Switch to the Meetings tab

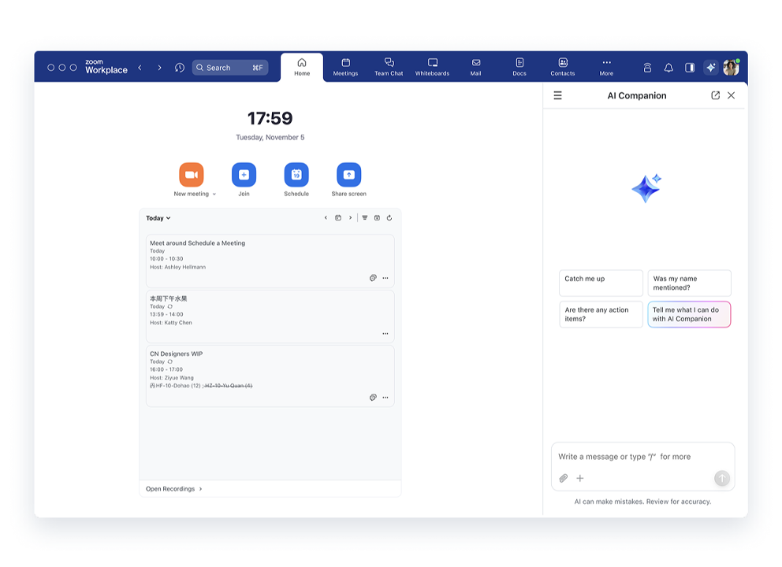(345, 67)
